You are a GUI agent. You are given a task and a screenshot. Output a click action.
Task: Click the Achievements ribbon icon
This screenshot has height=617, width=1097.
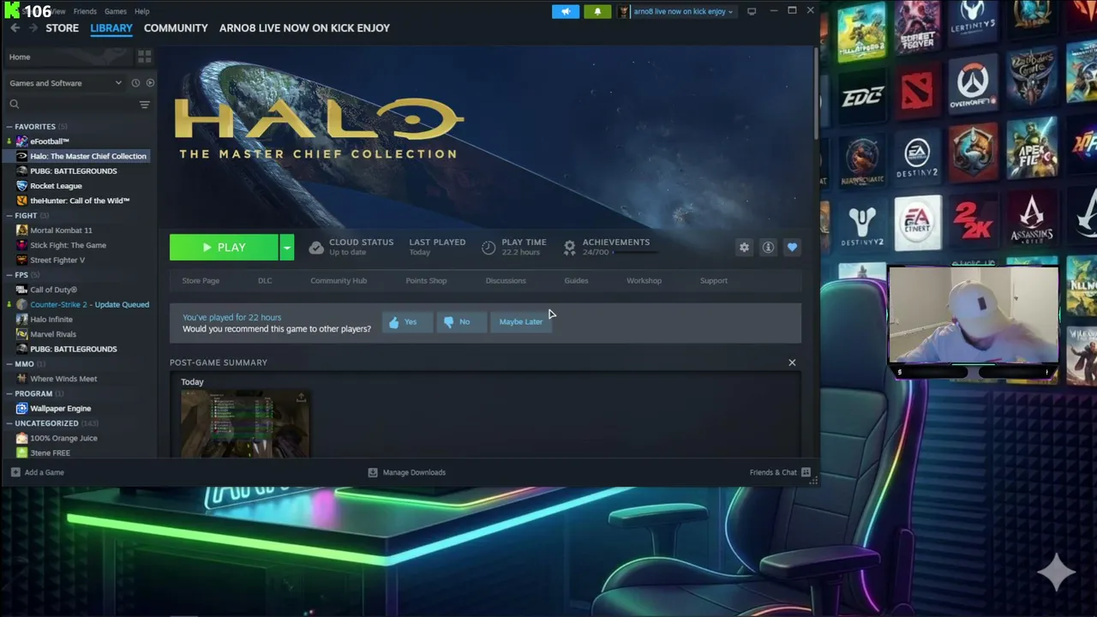pyautogui.click(x=569, y=248)
